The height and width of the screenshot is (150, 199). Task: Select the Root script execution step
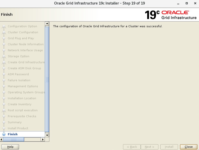pos(23,110)
